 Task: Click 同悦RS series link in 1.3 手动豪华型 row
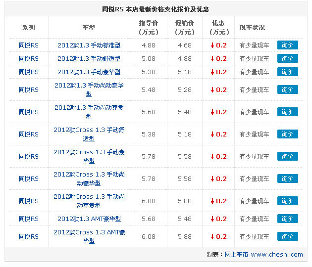[x=29, y=72]
